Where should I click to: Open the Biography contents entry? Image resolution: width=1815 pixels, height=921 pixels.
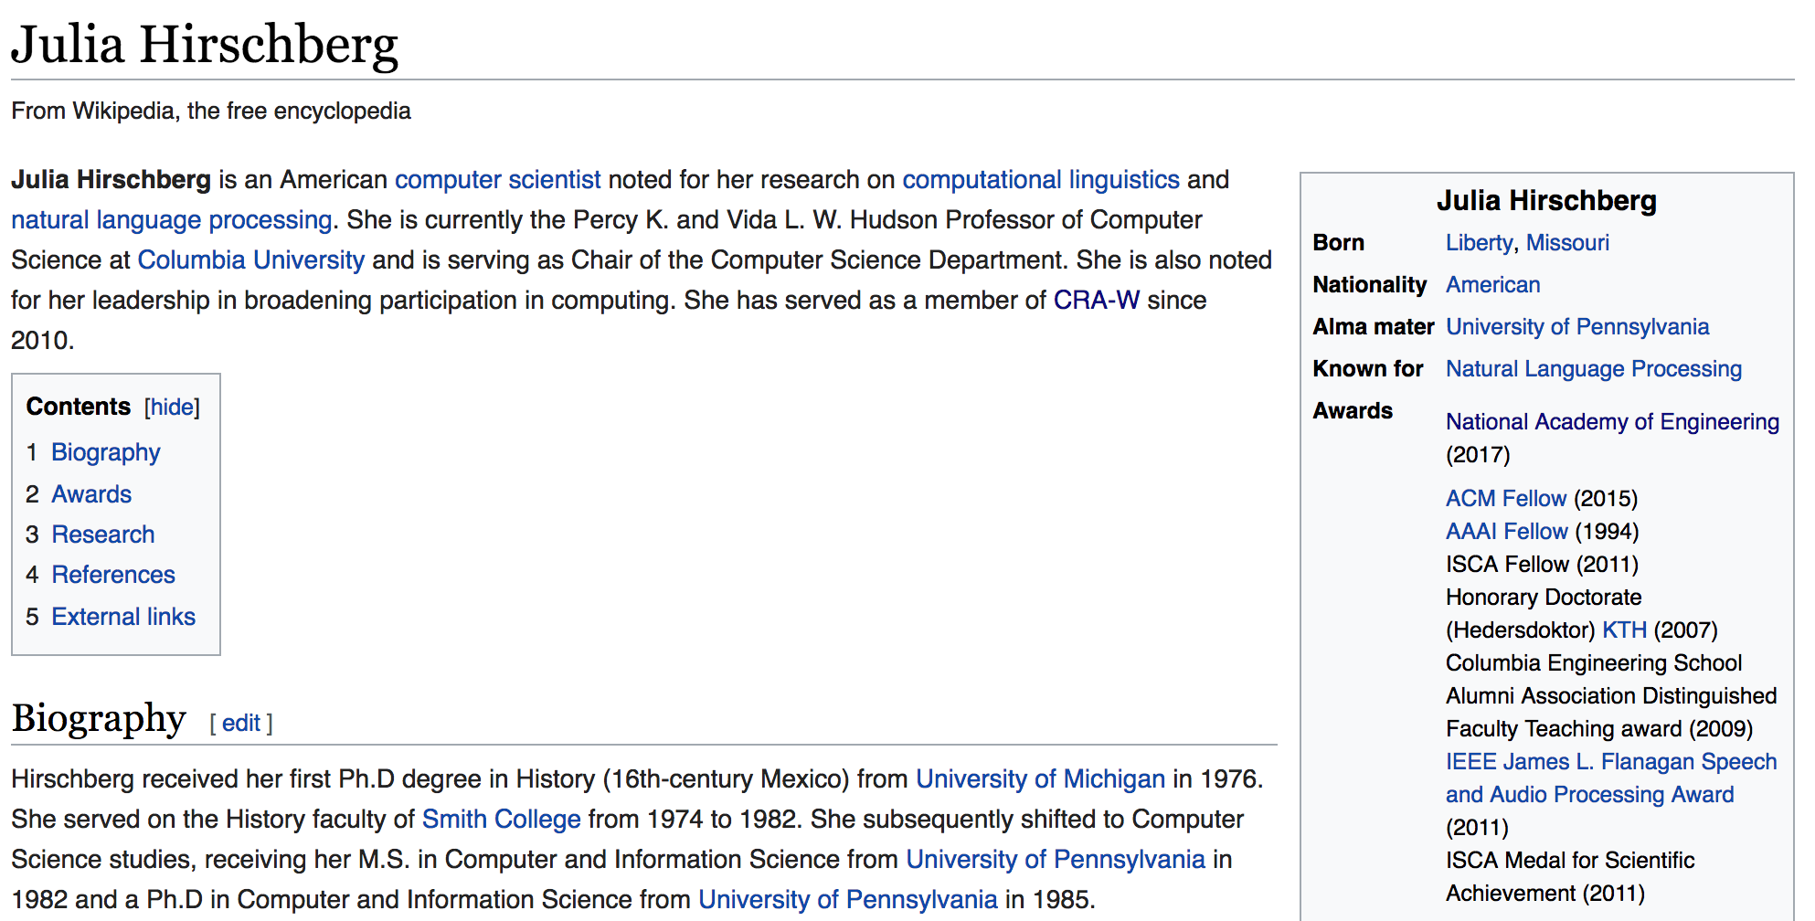click(x=105, y=453)
